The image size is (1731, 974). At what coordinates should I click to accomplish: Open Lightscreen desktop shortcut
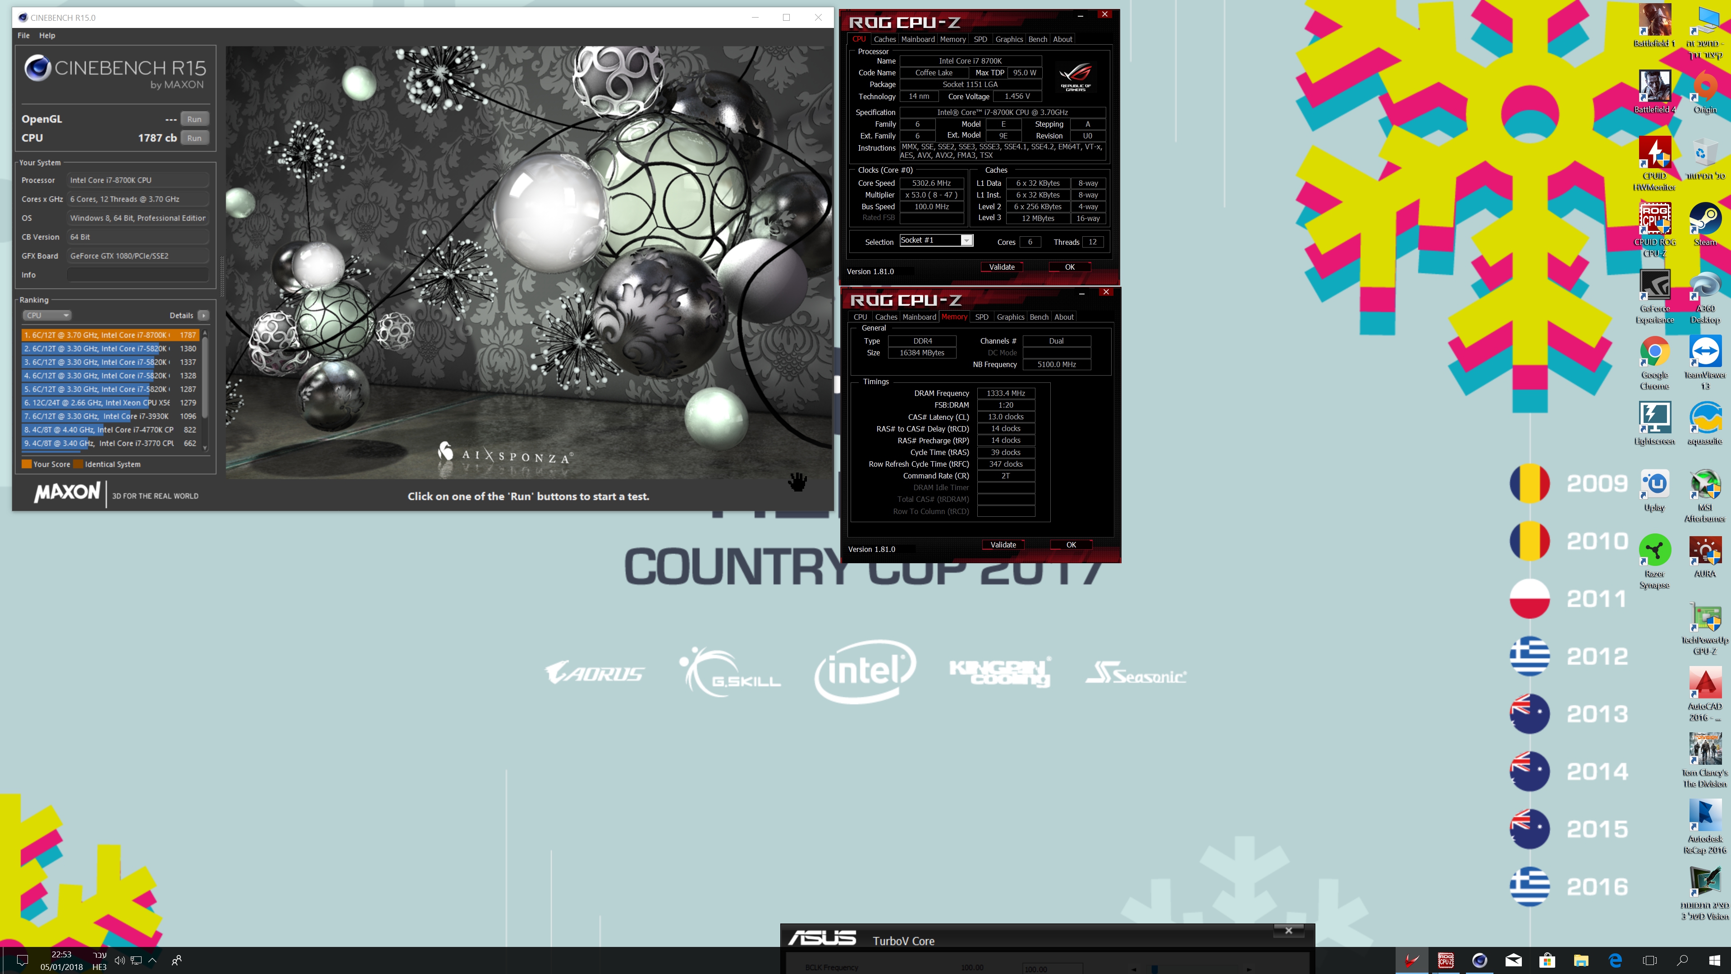click(x=1654, y=423)
